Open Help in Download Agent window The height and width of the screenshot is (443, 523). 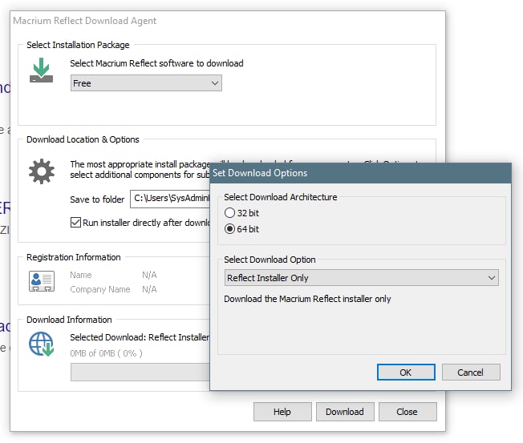tap(282, 412)
